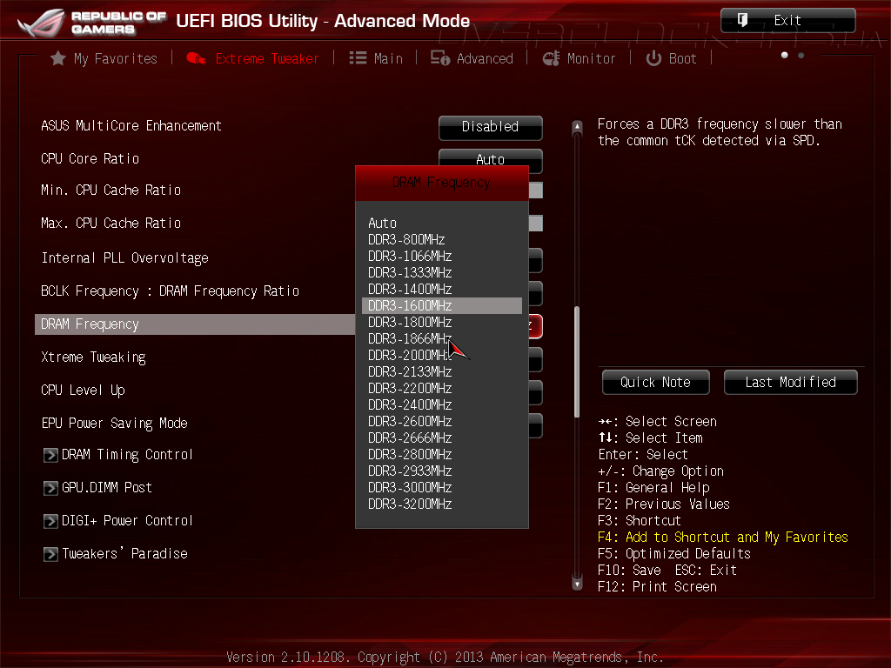Open the Advanced tab

pyautogui.click(x=472, y=58)
